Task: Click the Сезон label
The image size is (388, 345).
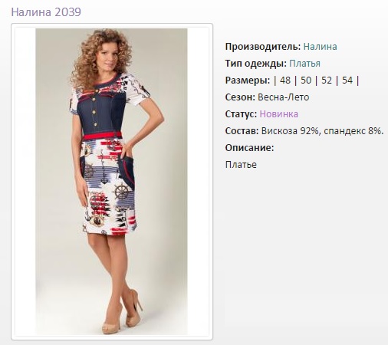Action: point(240,97)
